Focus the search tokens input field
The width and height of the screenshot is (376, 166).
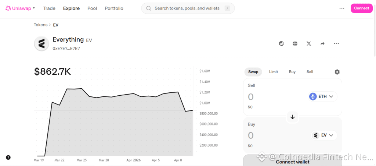coord(187,8)
